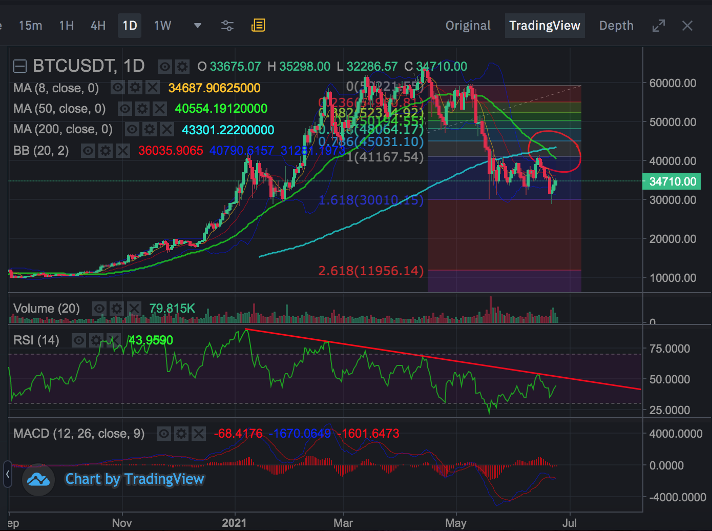
Task: Select the 4H timeframe
Action: 98,26
